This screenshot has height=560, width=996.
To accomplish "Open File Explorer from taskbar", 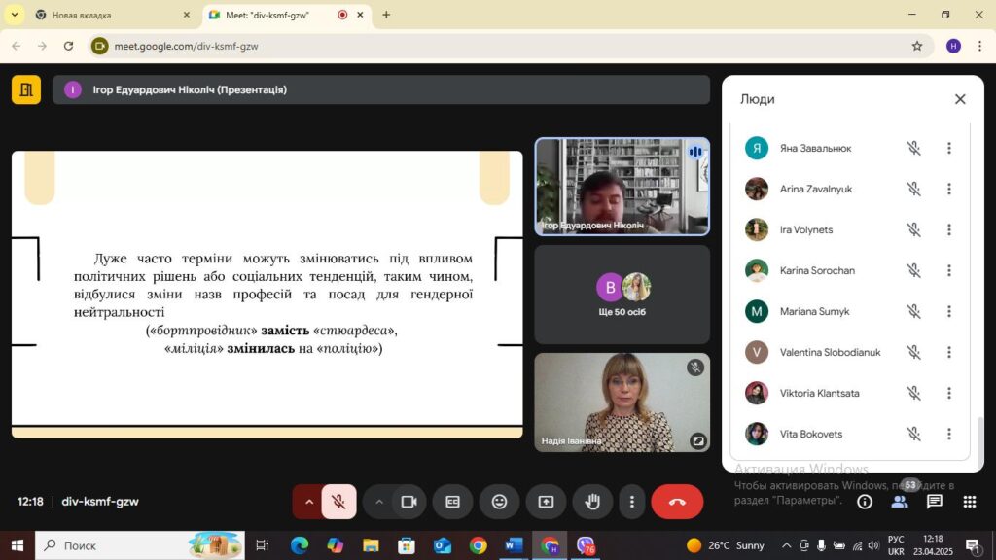I will [x=371, y=545].
